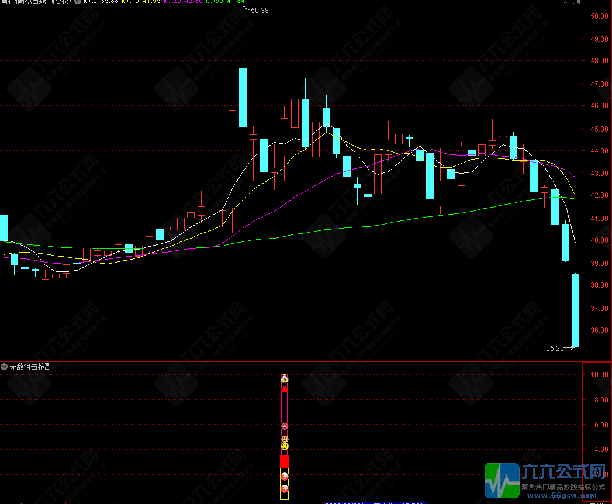Click the upper red ball signal icon
612x504 pixels.
pos(285,477)
